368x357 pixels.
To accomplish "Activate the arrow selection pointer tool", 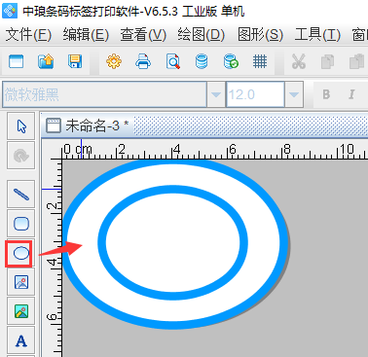I will click(x=21, y=126).
